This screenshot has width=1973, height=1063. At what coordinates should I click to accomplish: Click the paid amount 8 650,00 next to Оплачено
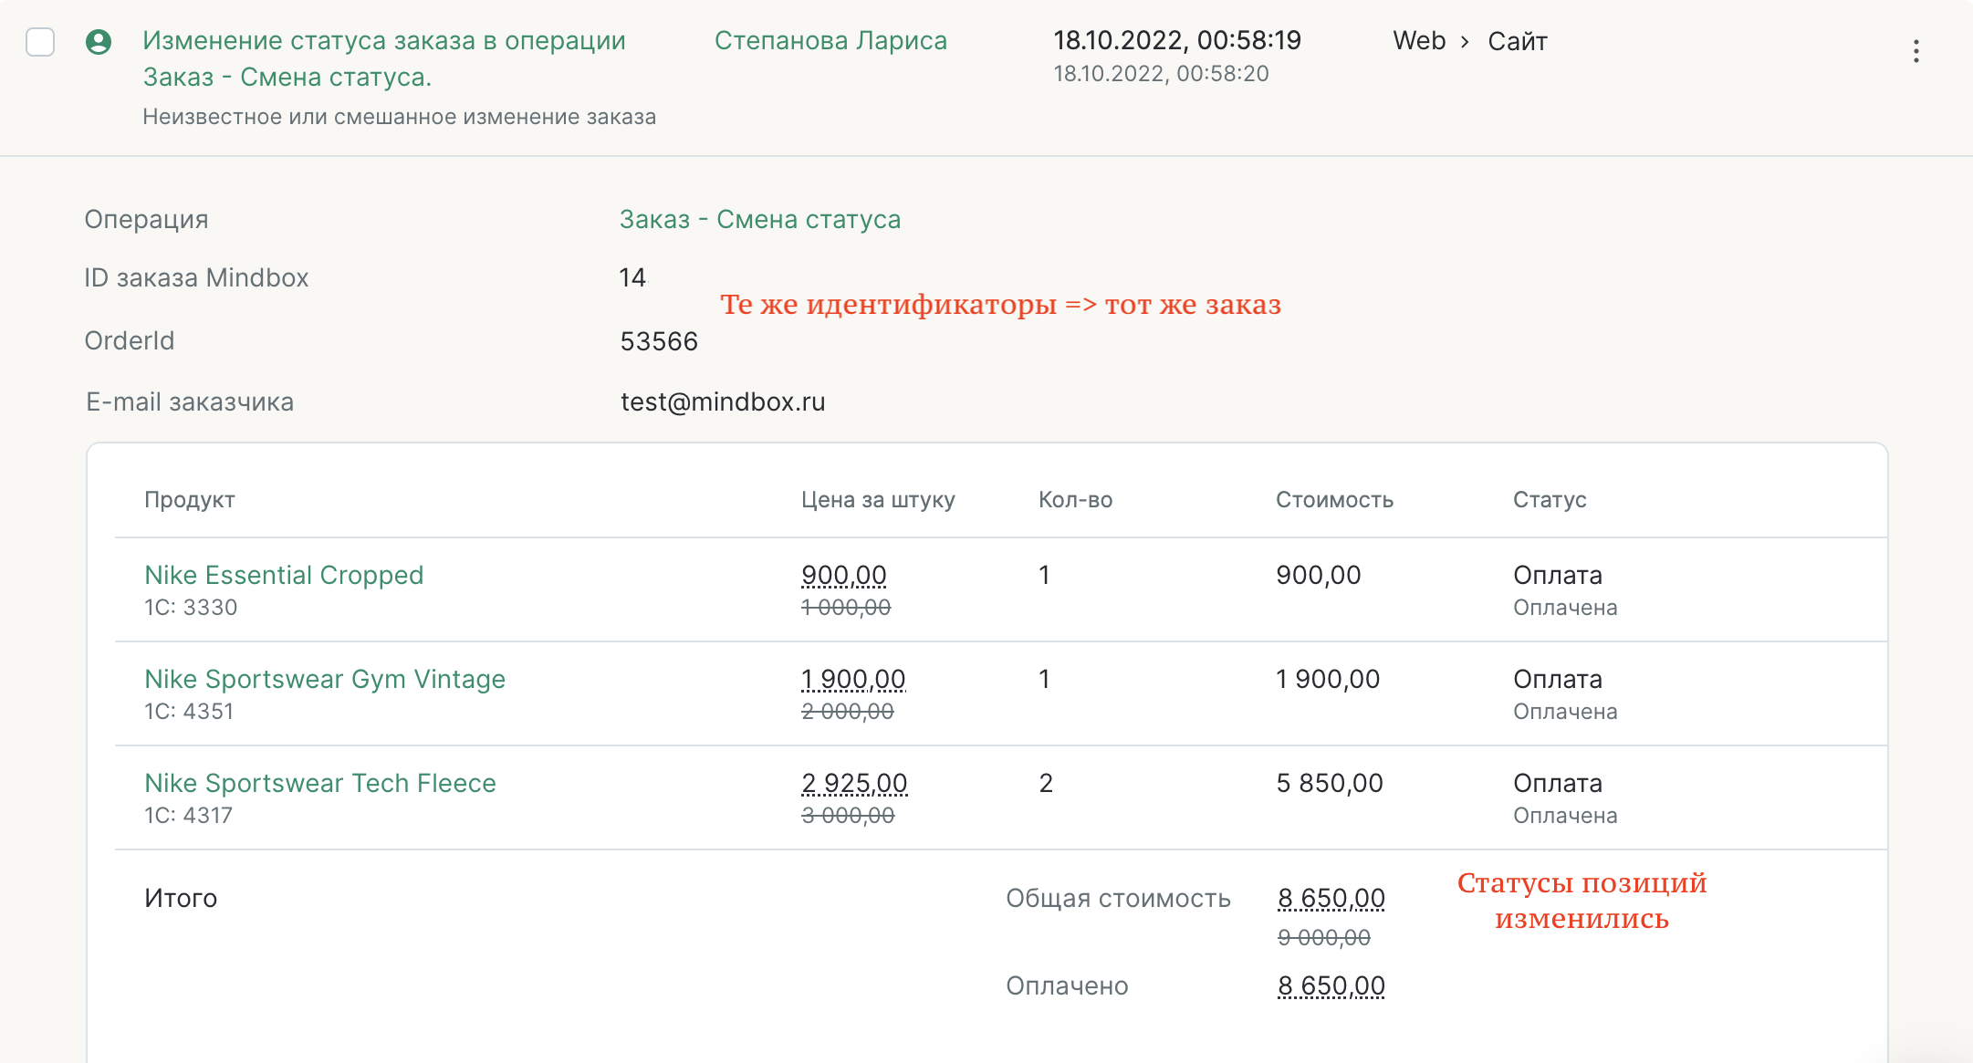[1331, 985]
